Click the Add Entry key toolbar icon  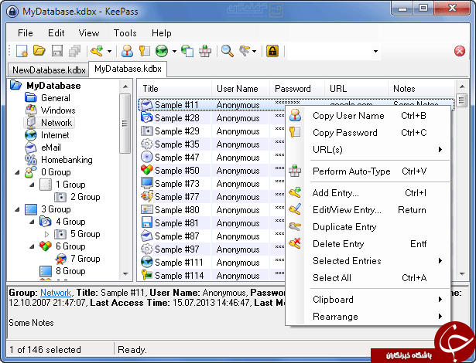point(97,51)
